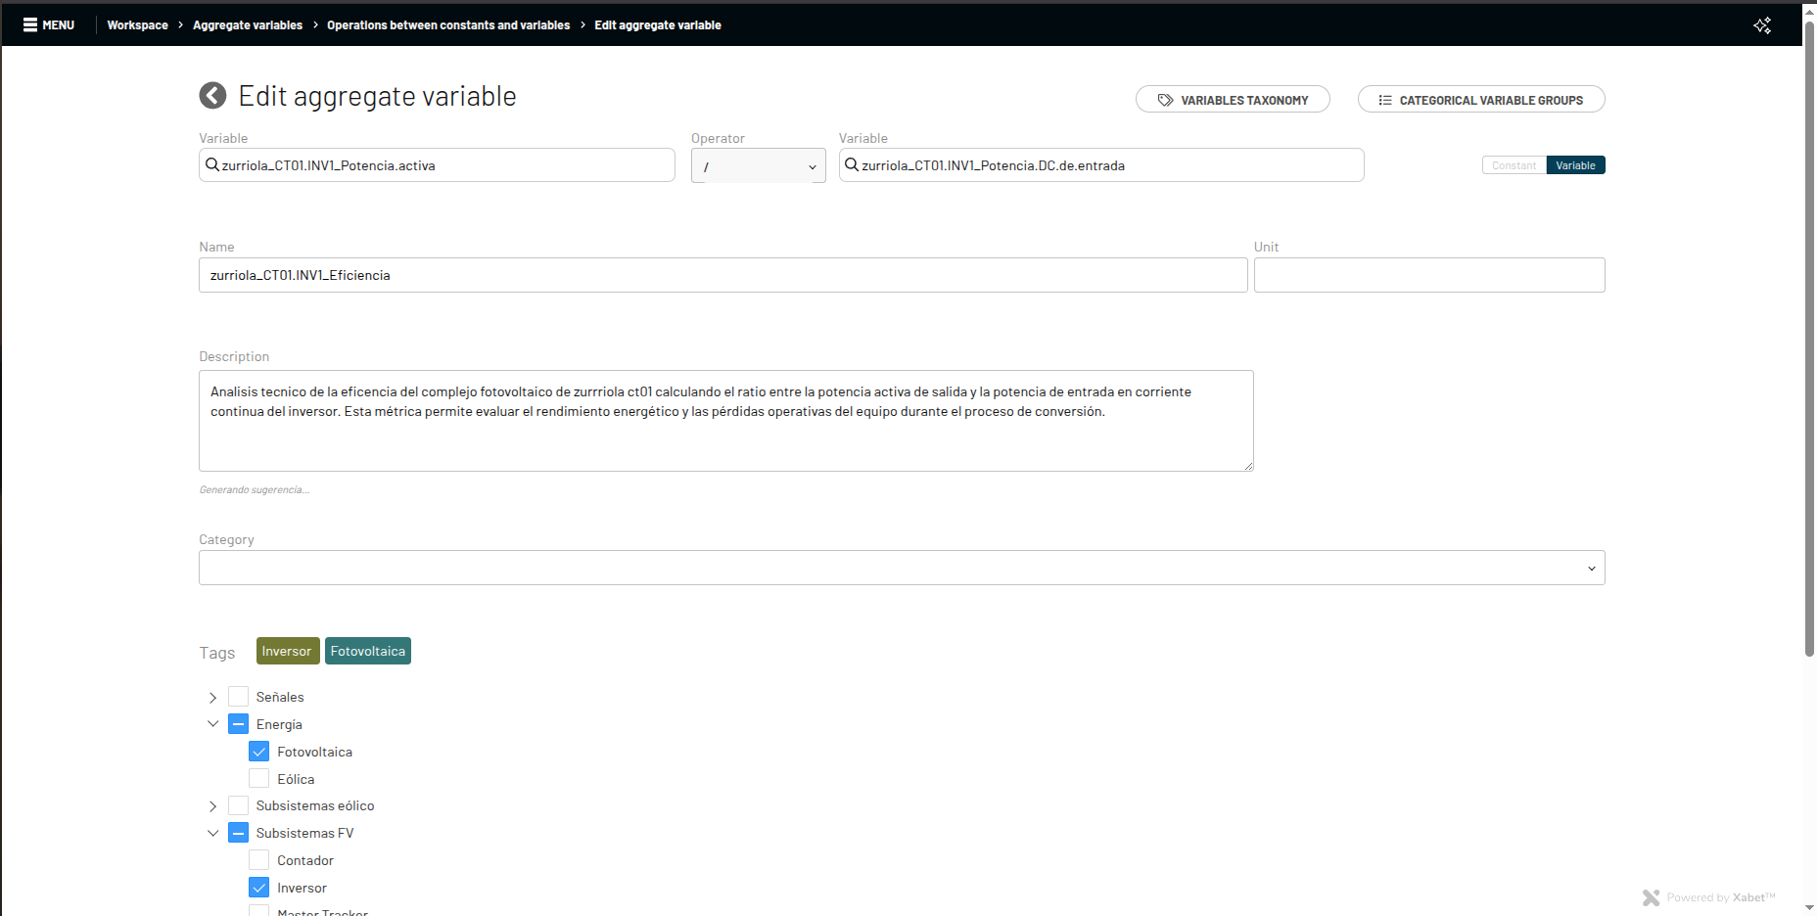Click the search icon in first Variable field
Viewport: 1817px width, 916px height.
click(x=211, y=164)
